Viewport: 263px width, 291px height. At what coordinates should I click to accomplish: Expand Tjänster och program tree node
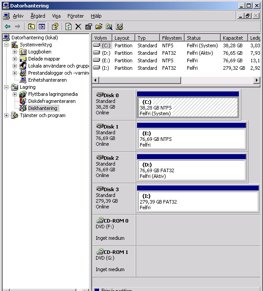pos(6,115)
